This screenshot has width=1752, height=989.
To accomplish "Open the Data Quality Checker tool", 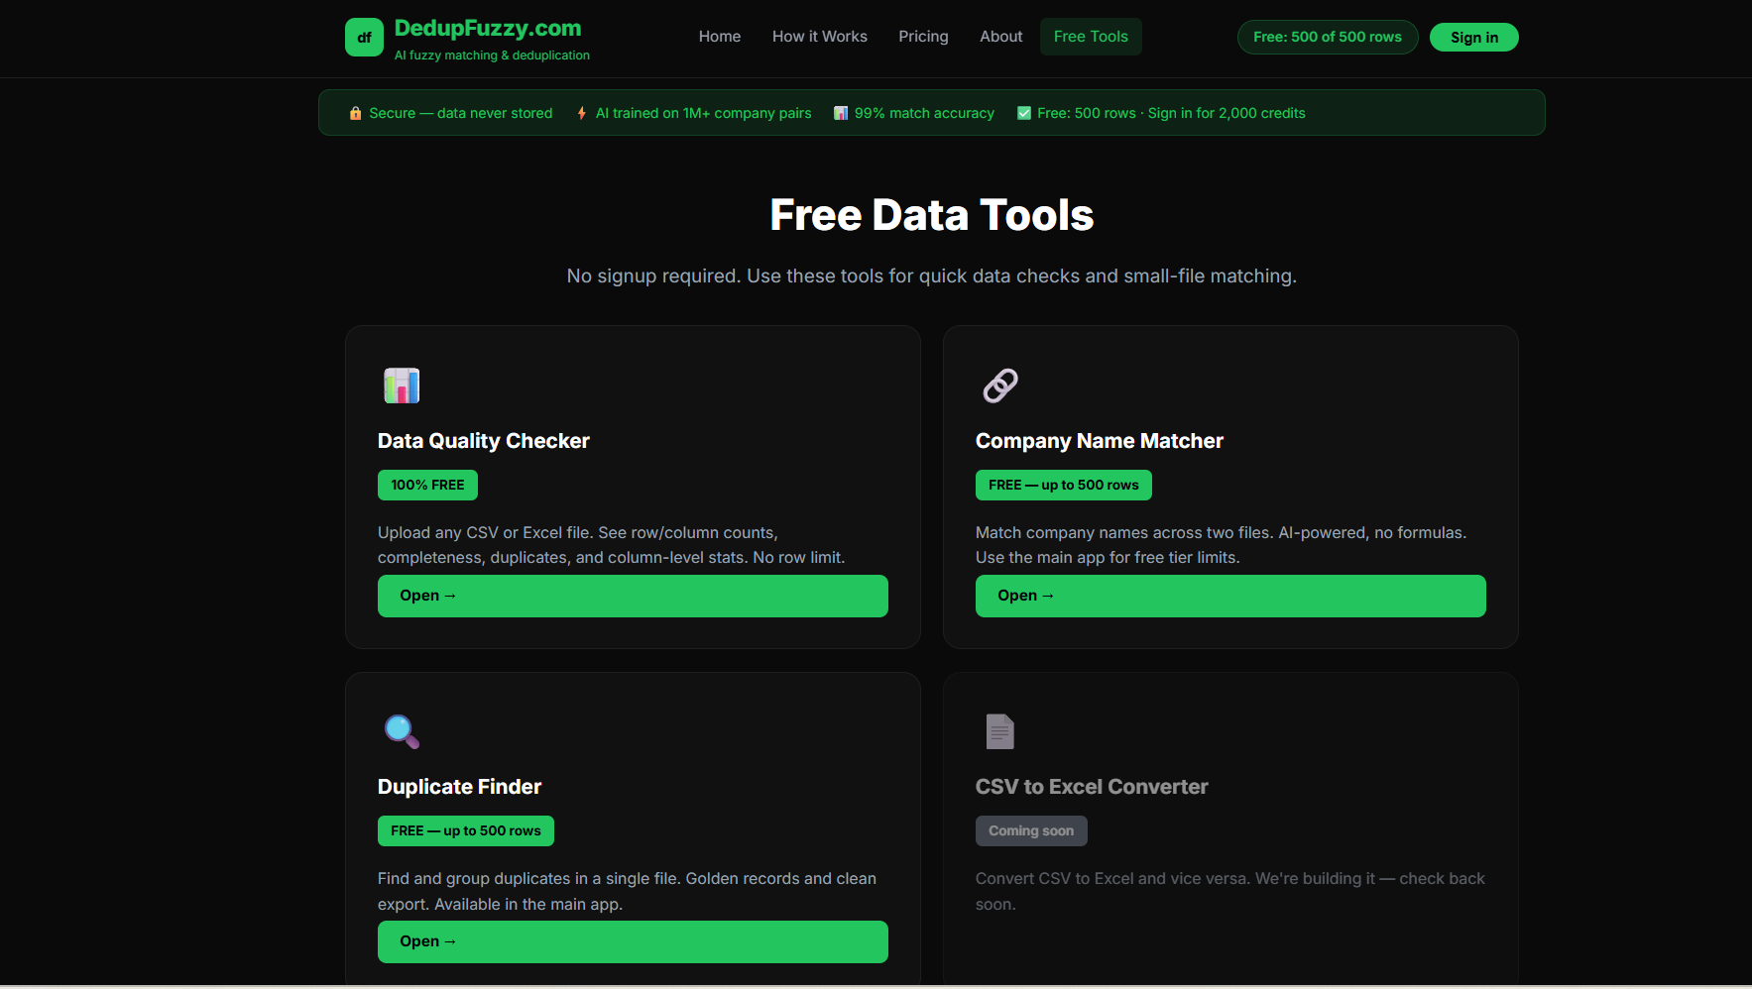I will [x=633, y=596].
